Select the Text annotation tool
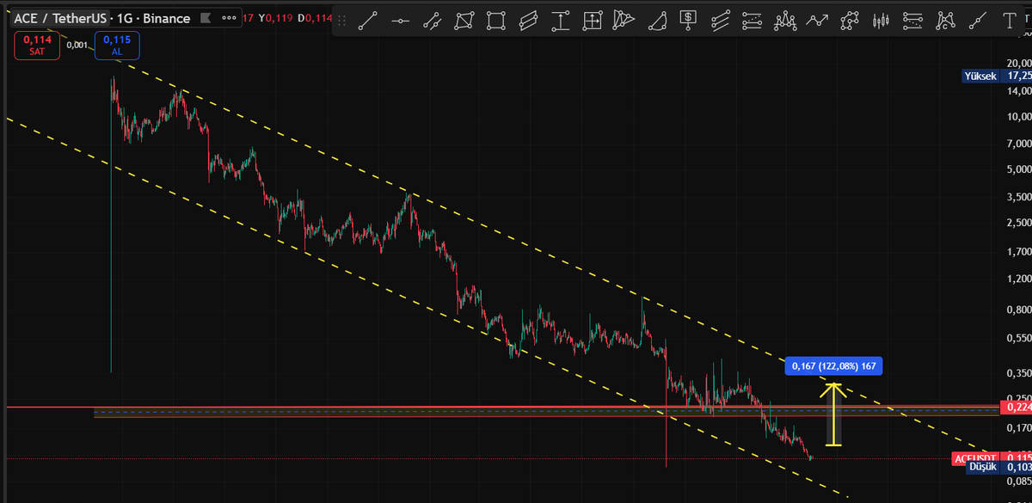Screen dimensions: 1032x503 click(x=1010, y=19)
